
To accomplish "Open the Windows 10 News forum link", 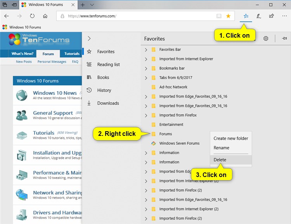I will 55,93.
